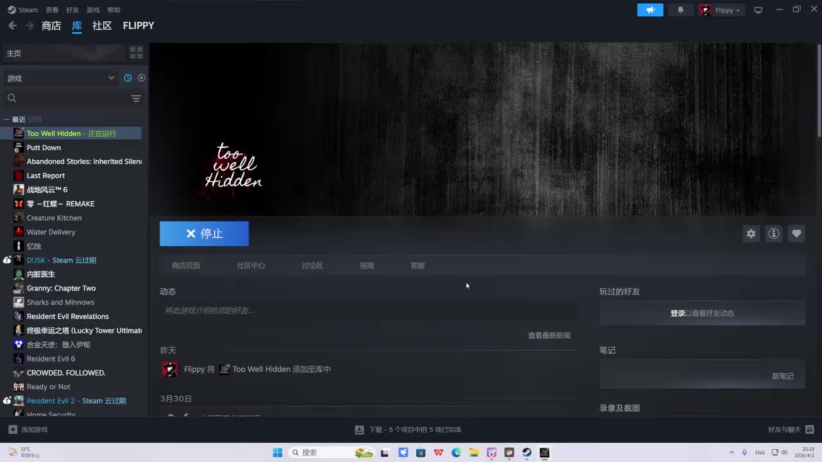Open WPS Office from taskbar

pos(439,452)
